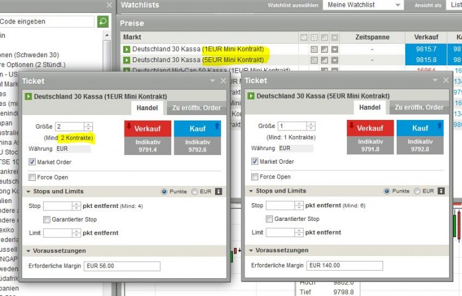Open 5EUR ticket window options arrow

tap(435, 81)
